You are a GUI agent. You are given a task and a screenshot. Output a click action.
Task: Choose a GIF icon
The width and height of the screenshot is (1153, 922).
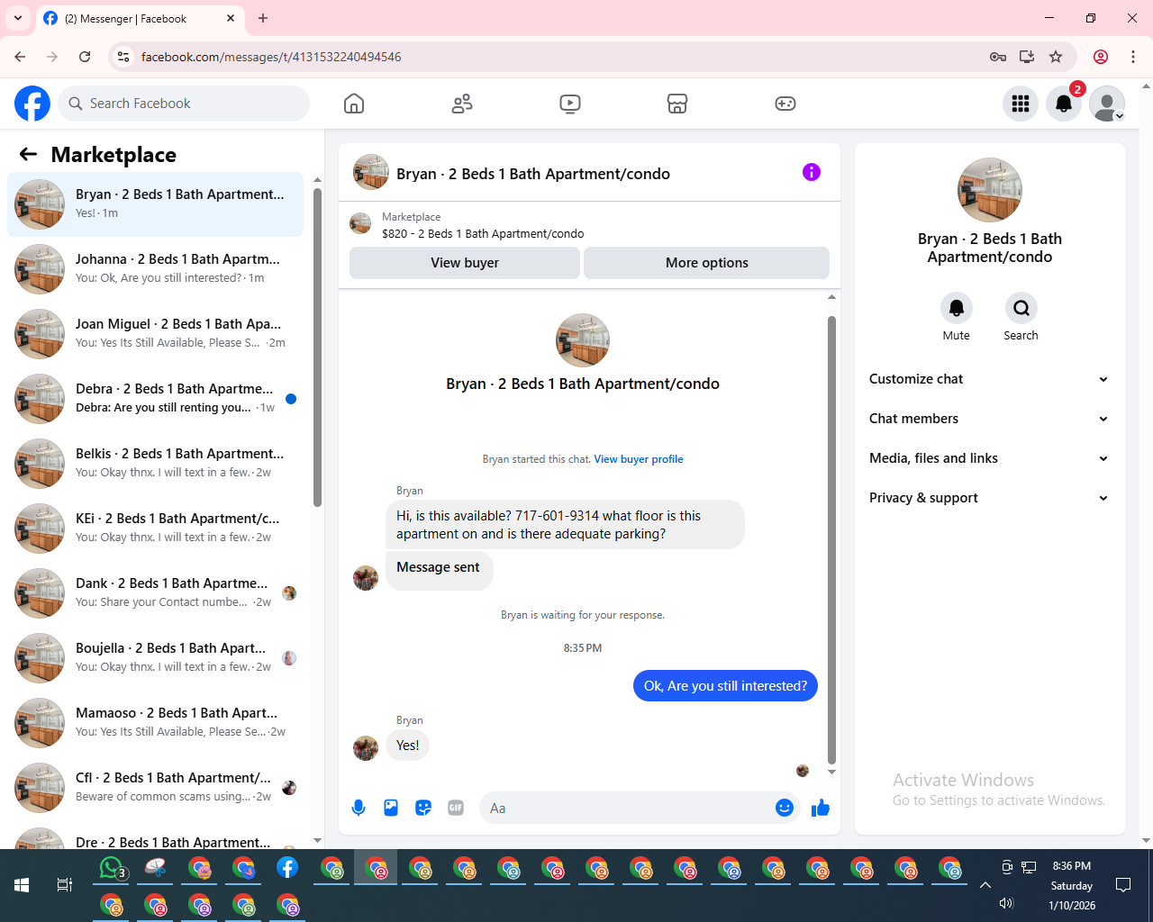pos(456,808)
